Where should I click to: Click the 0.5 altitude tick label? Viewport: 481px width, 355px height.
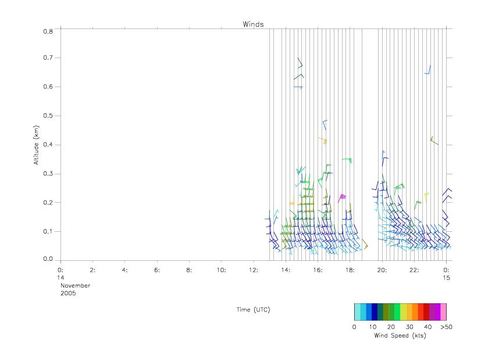point(48,116)
